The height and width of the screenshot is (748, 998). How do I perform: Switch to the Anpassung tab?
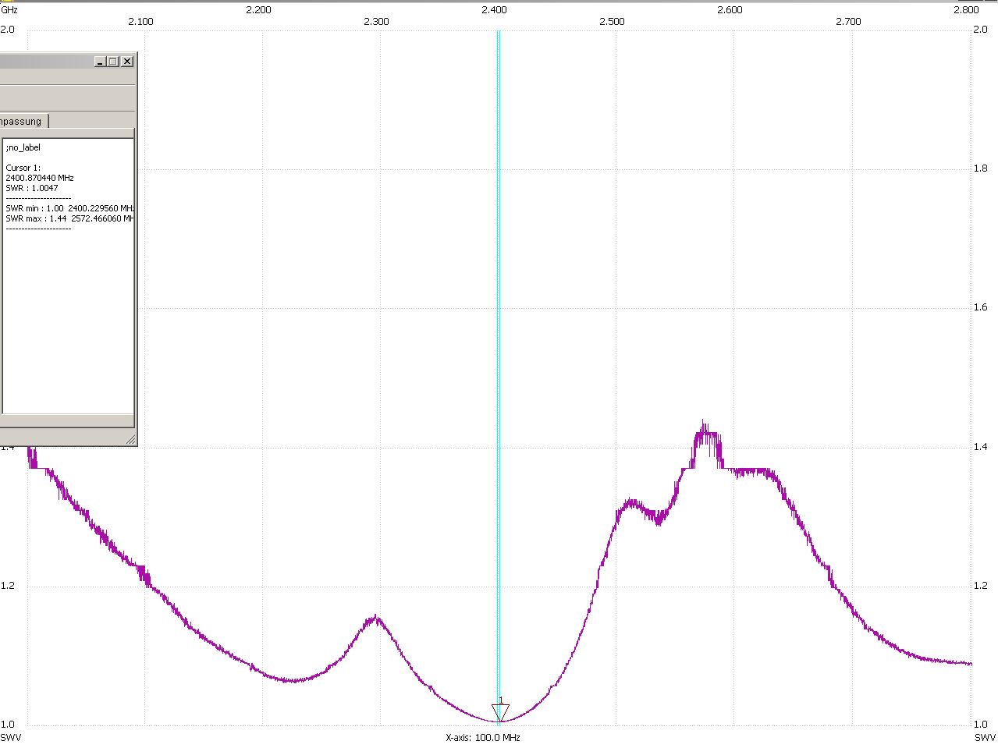[x=23, y=122]
